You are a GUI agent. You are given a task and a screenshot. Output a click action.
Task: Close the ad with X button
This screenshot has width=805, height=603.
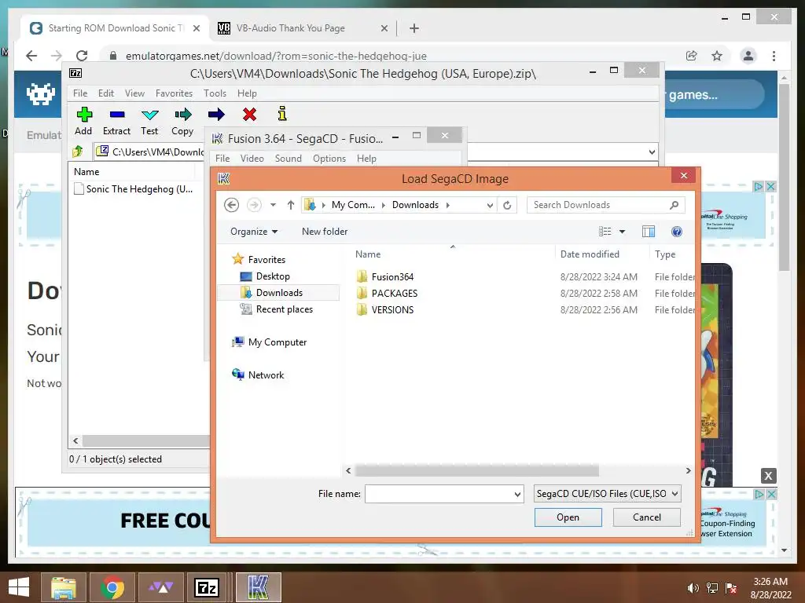[768, 476]
